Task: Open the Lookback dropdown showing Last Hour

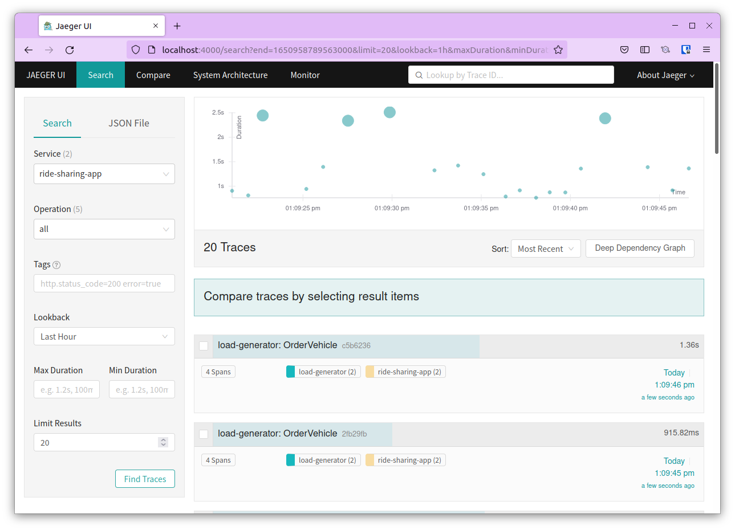Action: (104, 337)
